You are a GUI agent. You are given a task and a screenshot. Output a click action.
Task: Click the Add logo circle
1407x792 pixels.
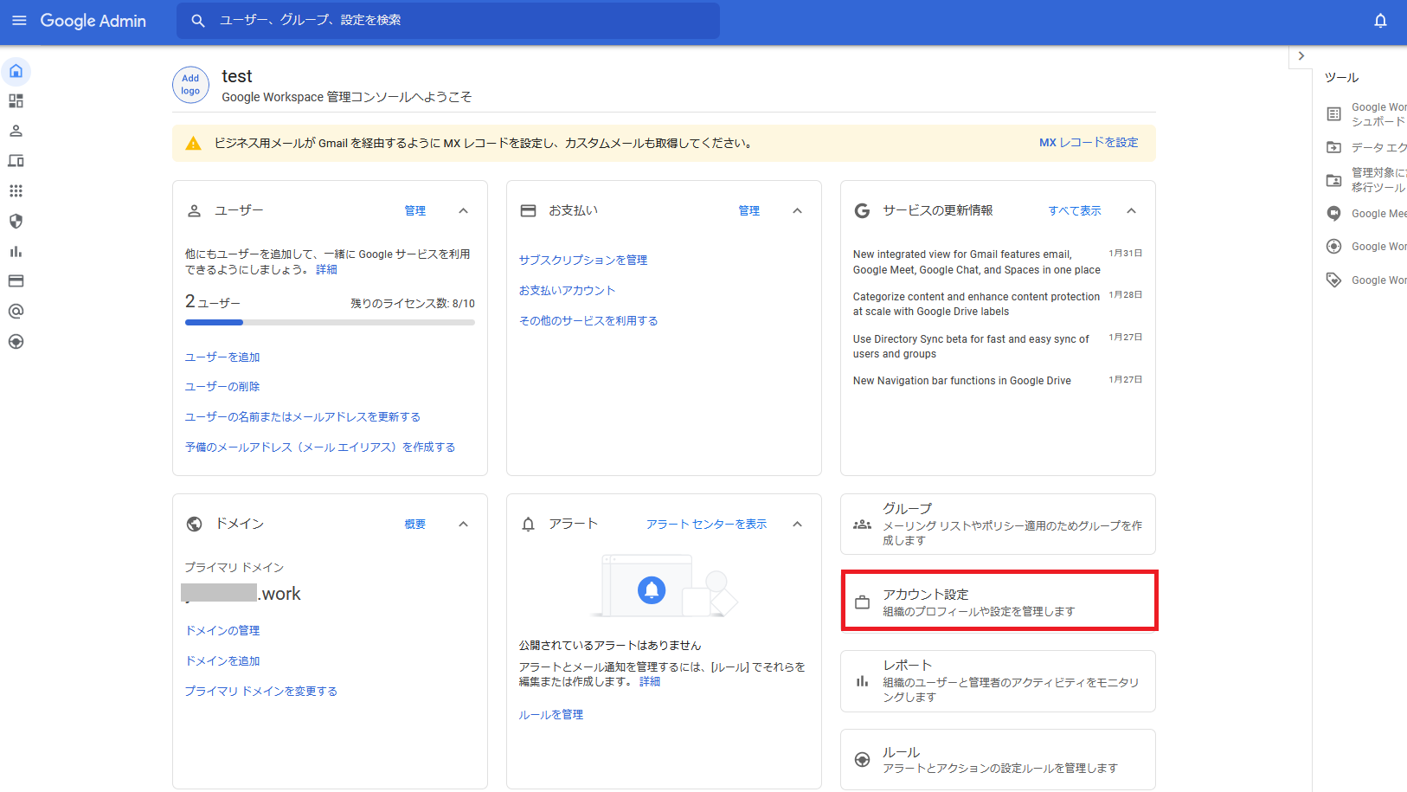(x=190, y=85)
